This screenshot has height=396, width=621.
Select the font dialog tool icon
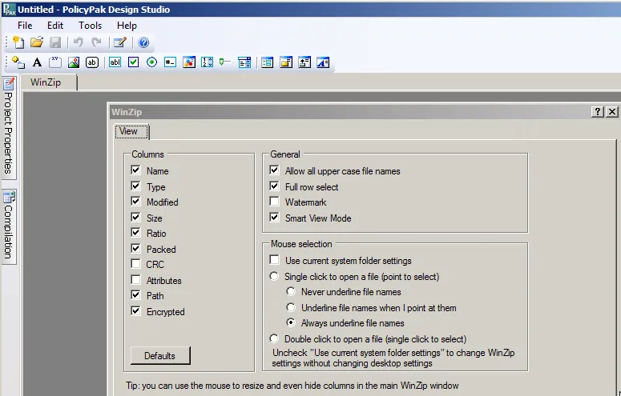point(323,62)
